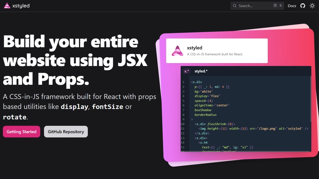Click the img tag code line
The height and width of the screenshot is (179, 319).
(x=253, y=128)
